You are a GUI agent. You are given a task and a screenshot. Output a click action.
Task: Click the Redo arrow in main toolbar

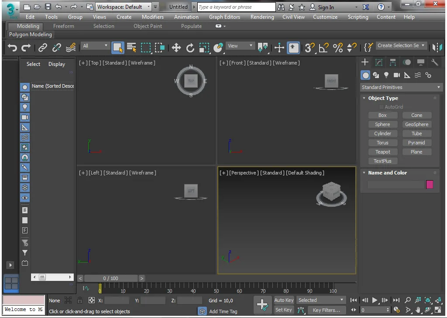26,47
